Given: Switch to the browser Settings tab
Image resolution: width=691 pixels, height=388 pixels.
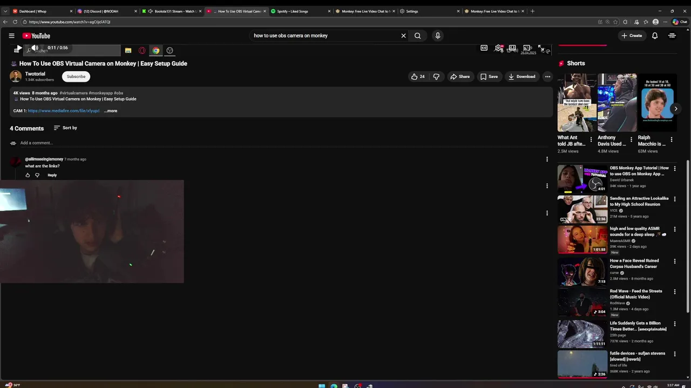Looking at the screenshot, I should click(x=429, y=11).
